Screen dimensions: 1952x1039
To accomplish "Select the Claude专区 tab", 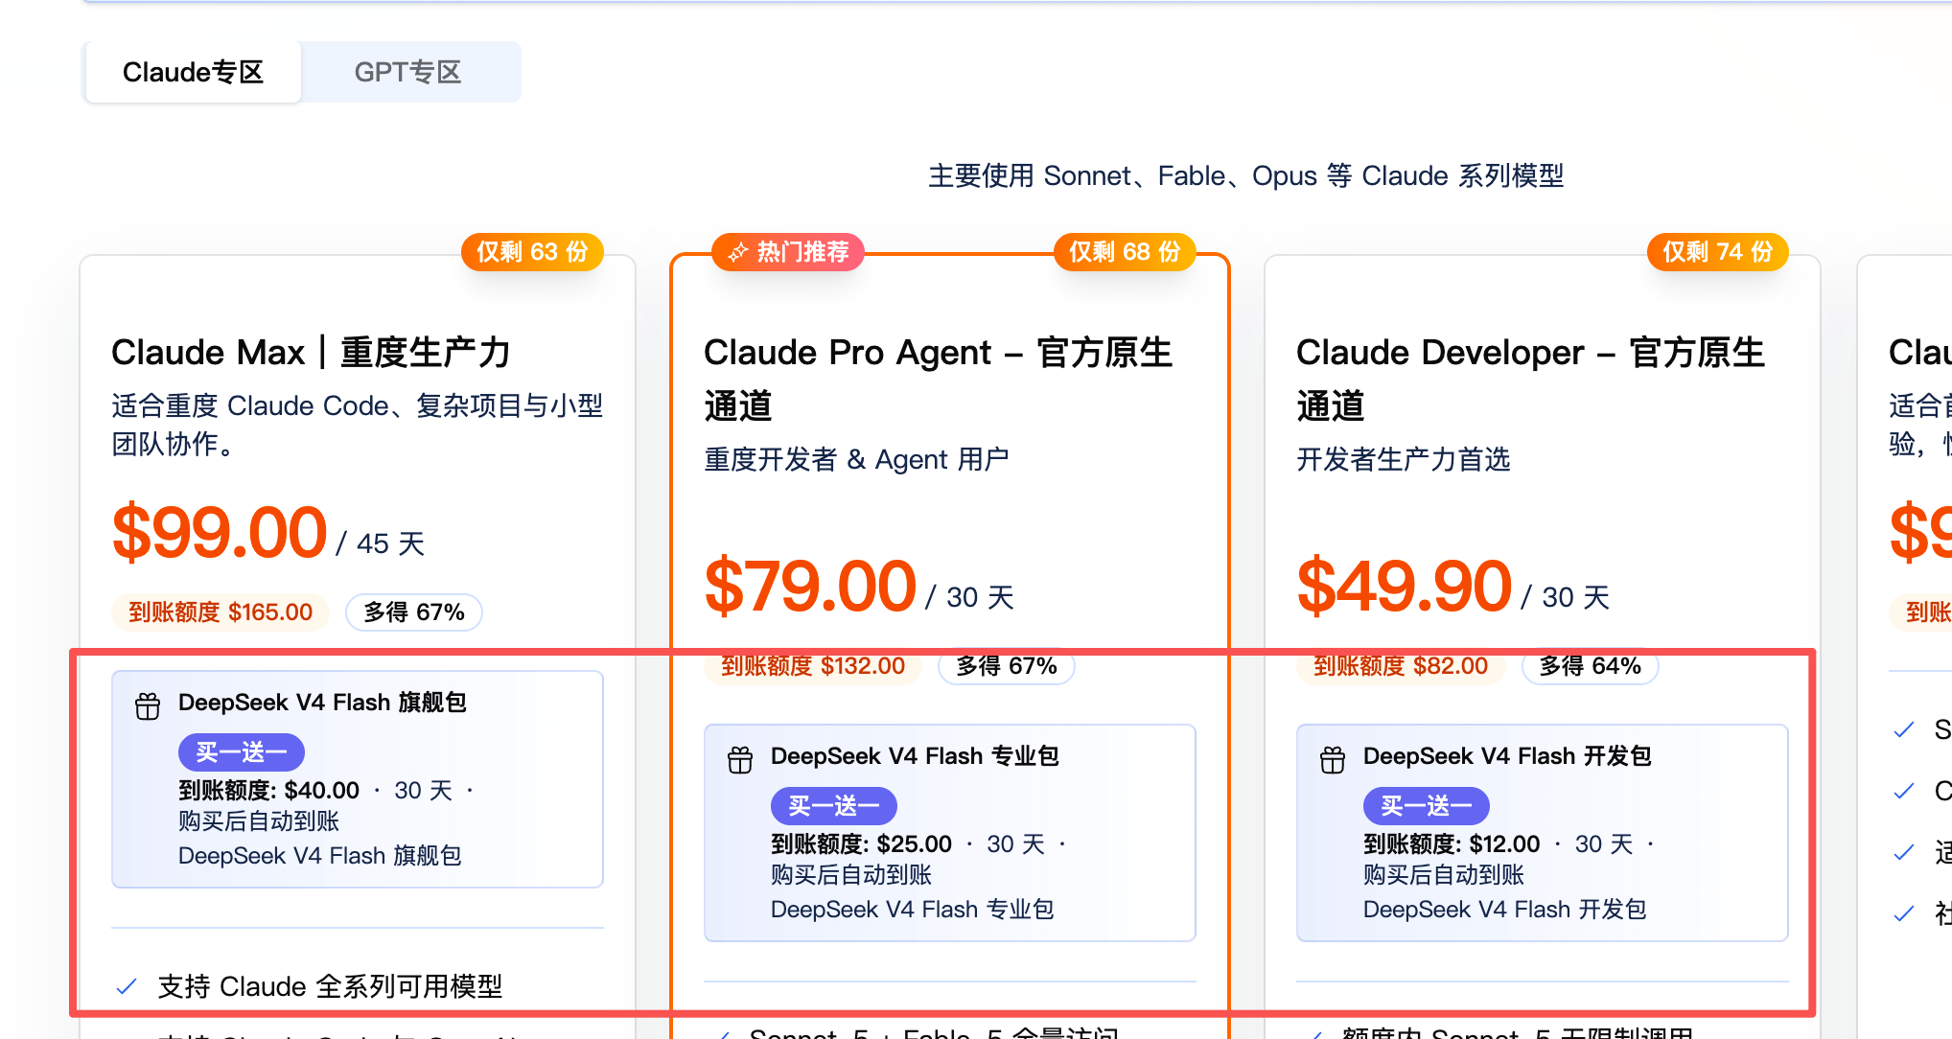I will (x=193, y=72).
